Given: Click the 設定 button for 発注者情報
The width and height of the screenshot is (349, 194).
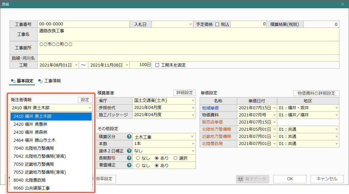Looking at the screenshot, I should (x=85, y=100).
